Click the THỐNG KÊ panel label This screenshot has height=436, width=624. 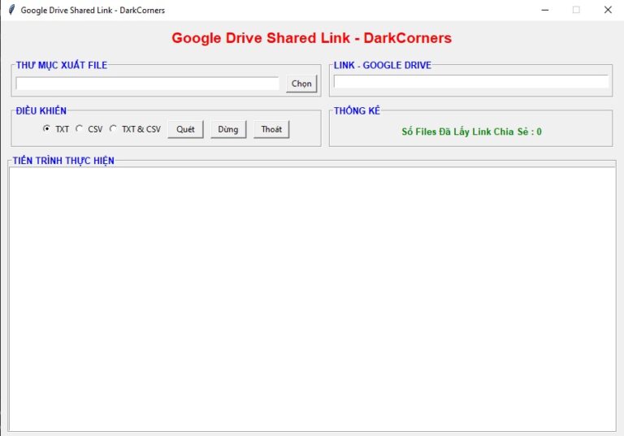357,110
